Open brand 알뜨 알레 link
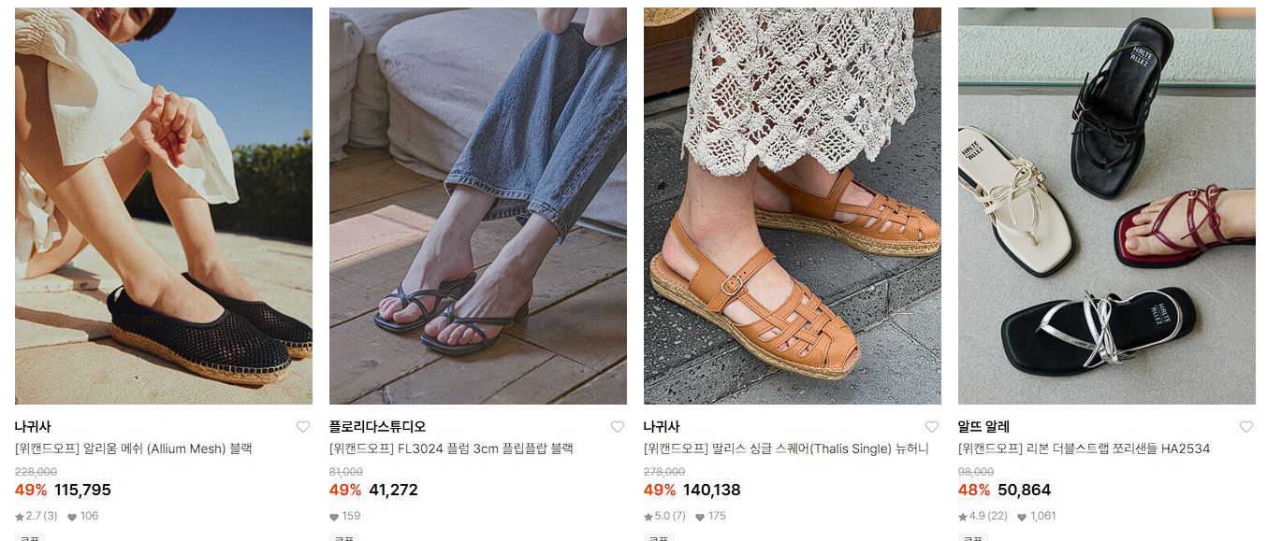The width and height of the screenshot is (1267, 541). (x=983, y=427)
